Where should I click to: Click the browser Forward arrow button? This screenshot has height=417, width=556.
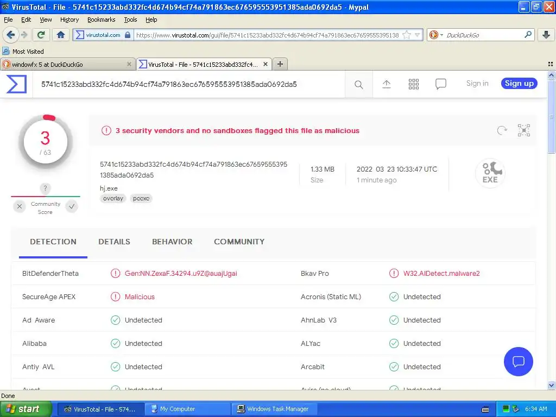(x=24, y=35)
